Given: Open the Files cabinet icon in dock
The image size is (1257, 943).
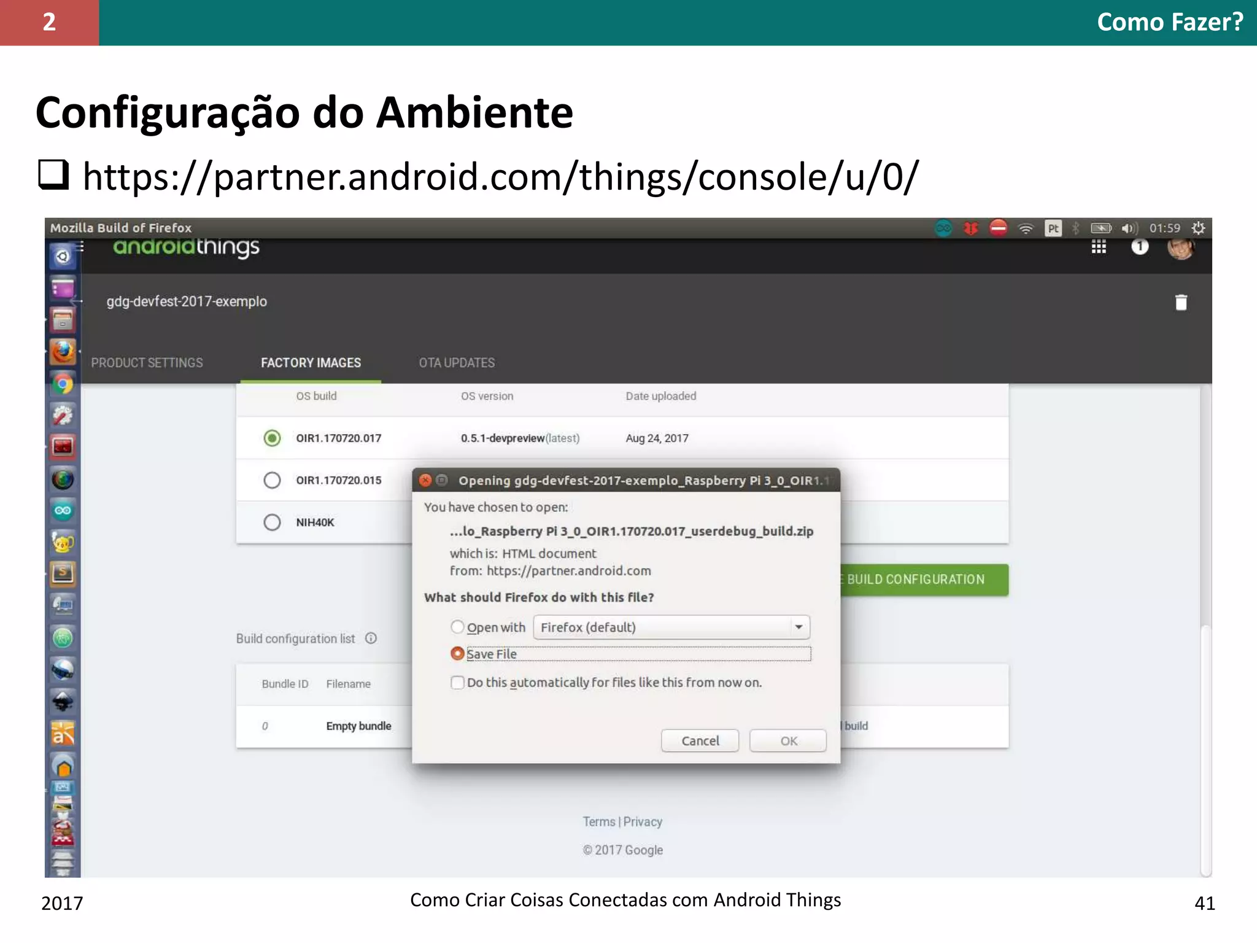Looking at the screenshot, I should (x=63, y=320).
